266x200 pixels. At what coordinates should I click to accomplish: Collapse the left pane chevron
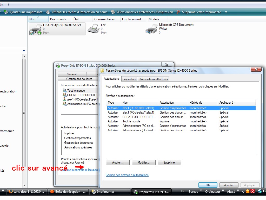(24, 51)
